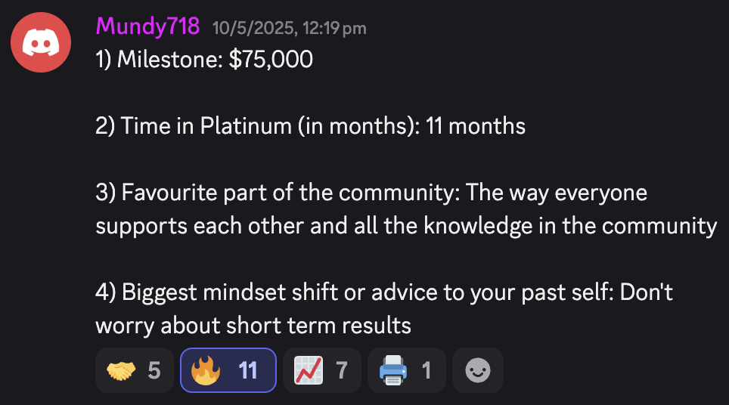Click the white Discord logo in avatar
Screen dimensions: 729x405
point(41,43)
